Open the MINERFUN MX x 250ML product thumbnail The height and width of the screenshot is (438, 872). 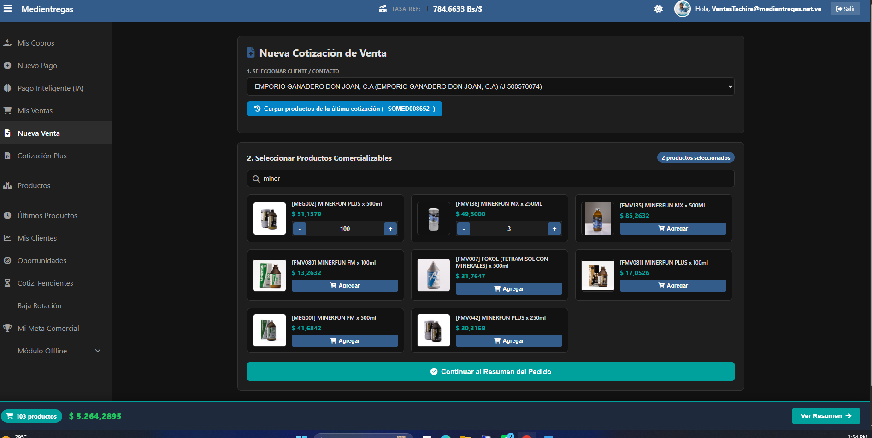click(x=434, y=219)
